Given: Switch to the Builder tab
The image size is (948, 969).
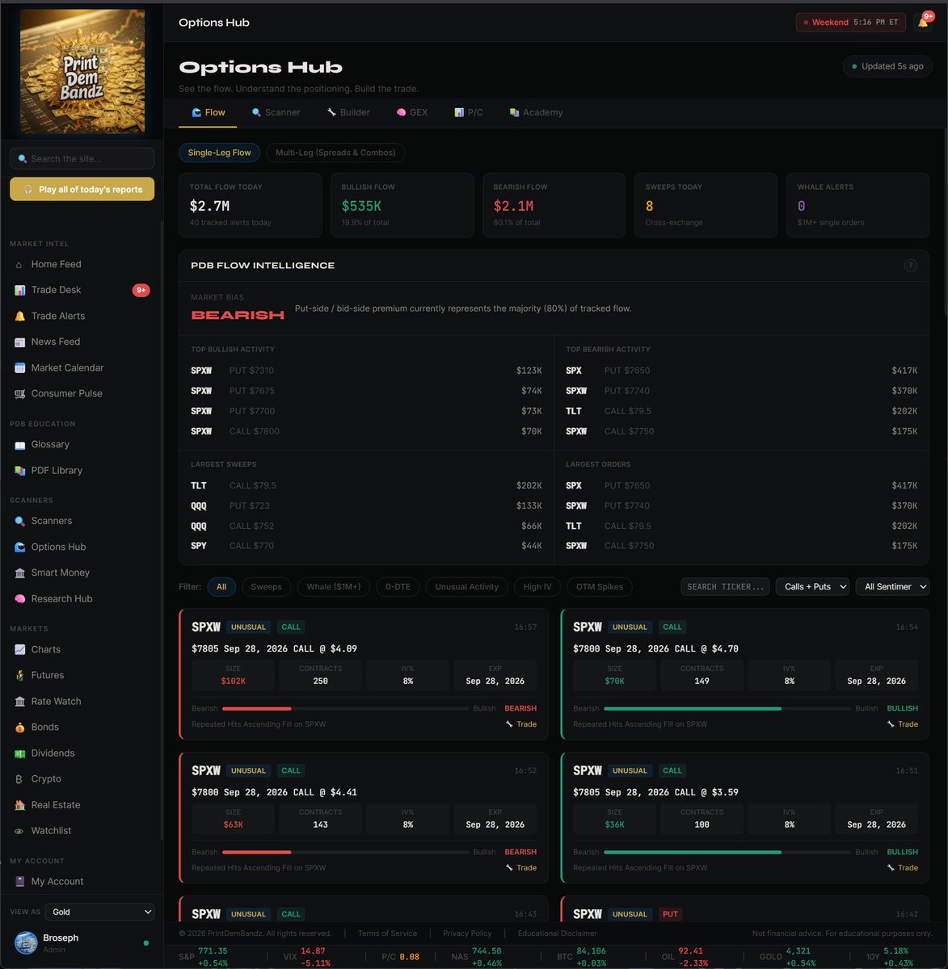Looking at the screenshot, I should click(348, 112).
